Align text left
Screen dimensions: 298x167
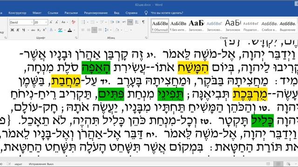coord(83,30)
